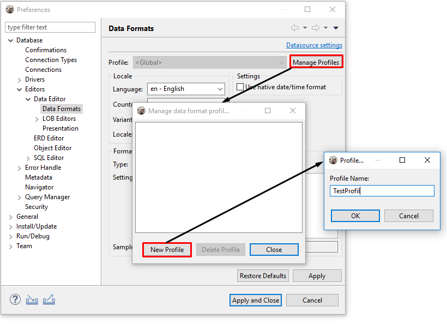447x326 pixels.
Task: Enable Use native date/time format
Action: [240, 87]
